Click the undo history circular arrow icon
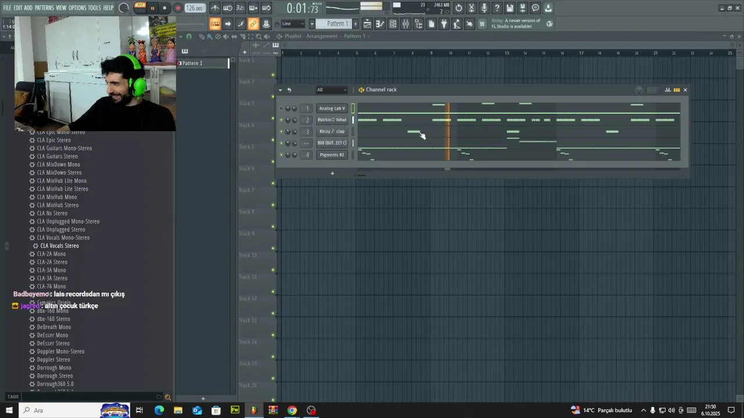Viewport: 744px width, 418px height. pos(459,8)
